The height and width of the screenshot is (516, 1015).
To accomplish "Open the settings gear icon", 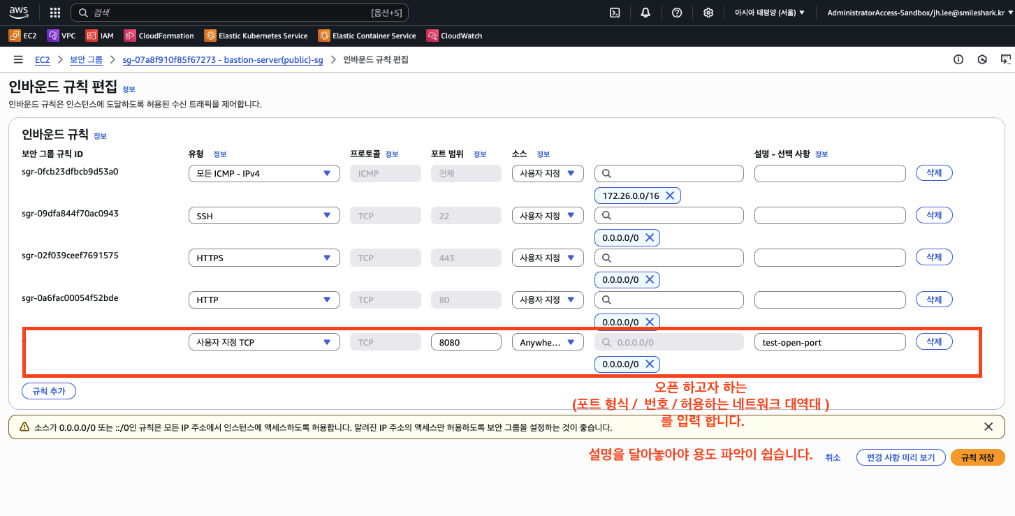I will tap(708, 13).
